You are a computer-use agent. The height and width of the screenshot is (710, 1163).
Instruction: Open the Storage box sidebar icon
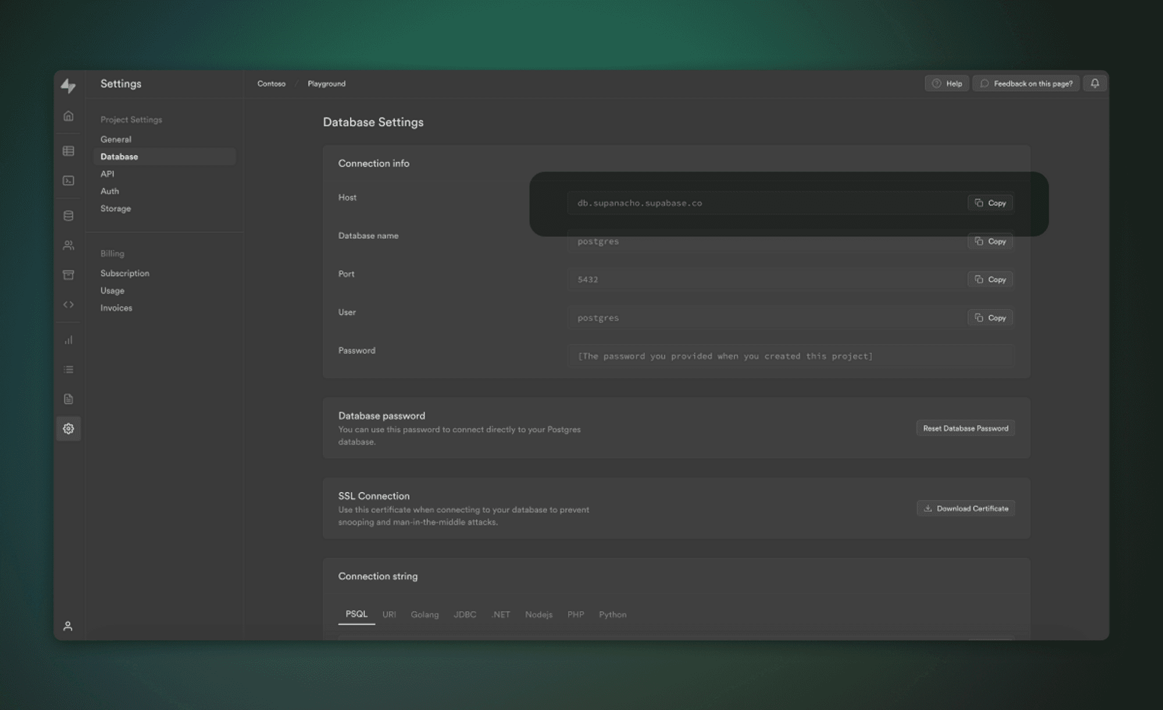(69, 275)
